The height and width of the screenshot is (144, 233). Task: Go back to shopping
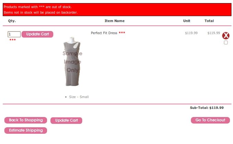(26, 120)
